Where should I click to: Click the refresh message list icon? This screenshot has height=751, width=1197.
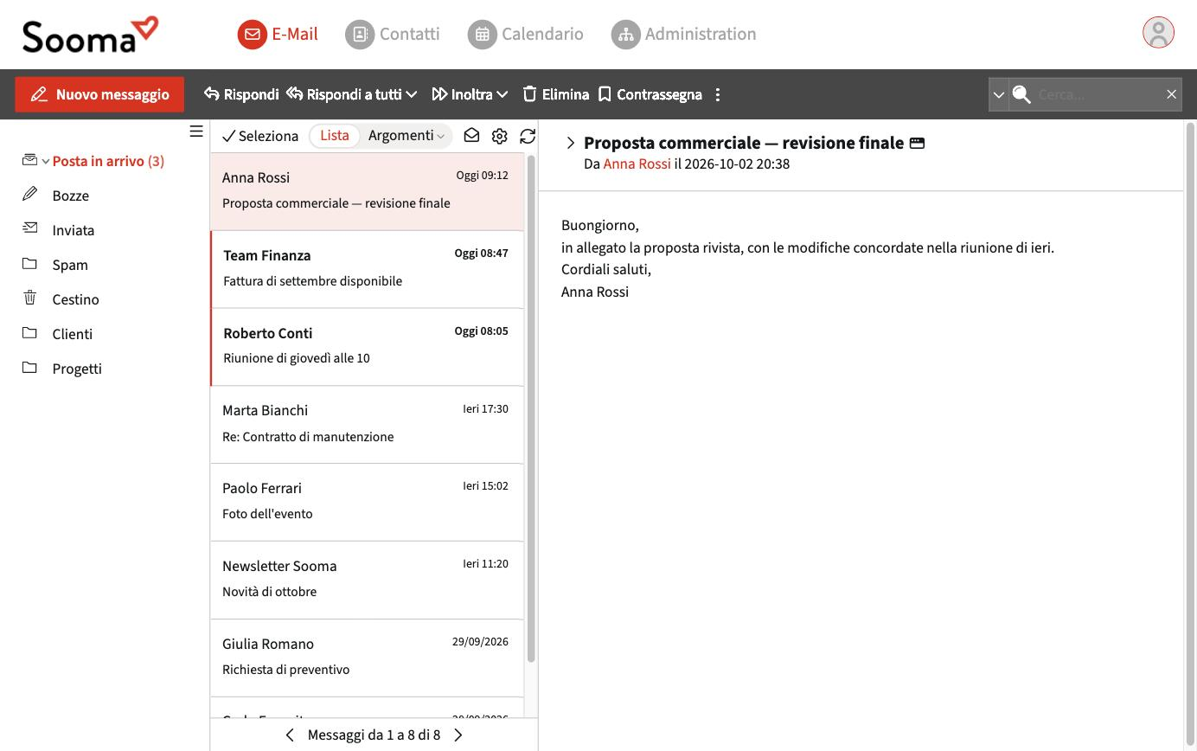click(x=528, y=136)
